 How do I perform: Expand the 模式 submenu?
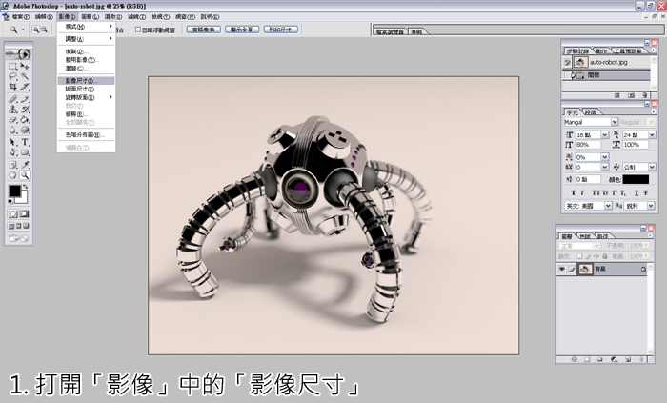click(87, 27)
